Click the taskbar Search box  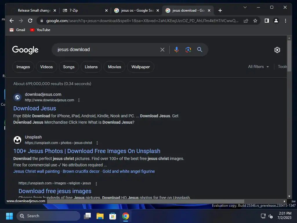(x=48, y=216)
